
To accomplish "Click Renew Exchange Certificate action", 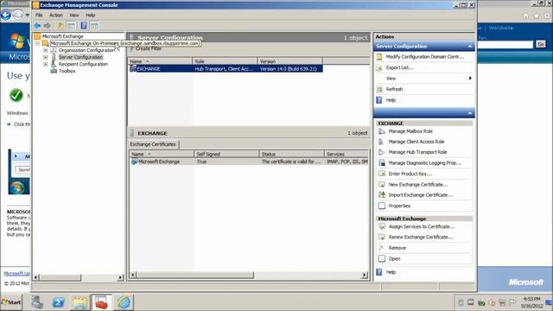I will point(421,238).
